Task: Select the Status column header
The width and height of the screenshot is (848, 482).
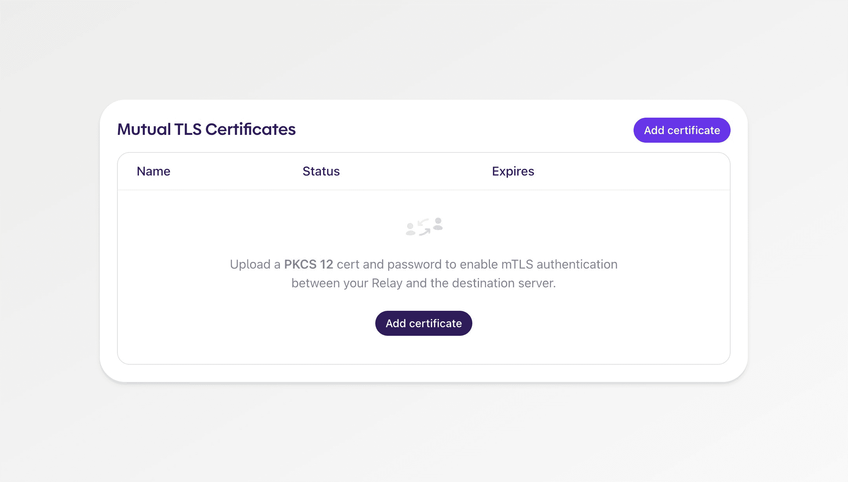Action: 321,171
